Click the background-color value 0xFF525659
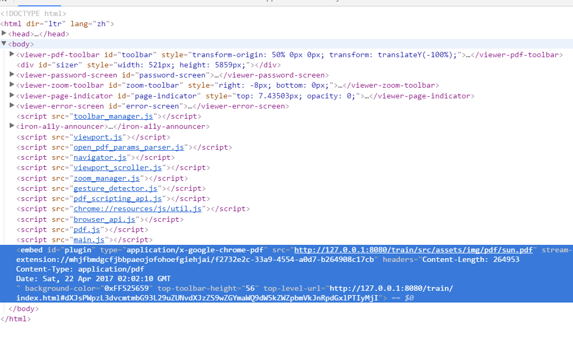The height and width of the screenshot is (348, 573). [x=126, y=288]
